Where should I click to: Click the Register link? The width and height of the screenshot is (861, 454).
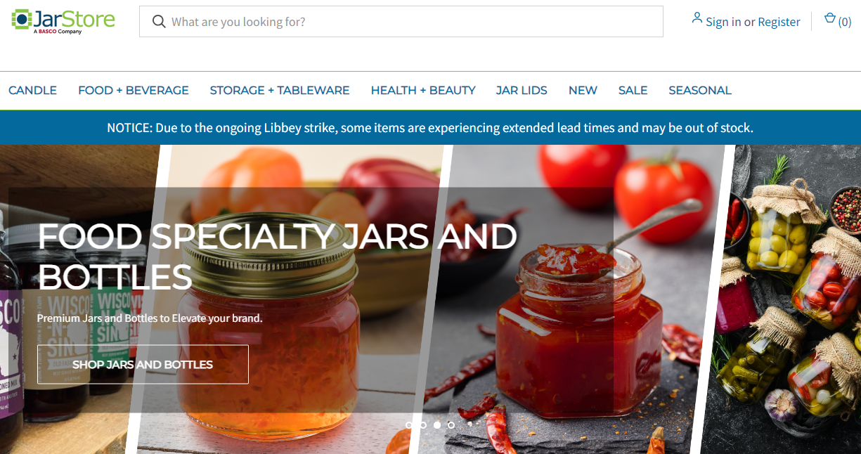coord(779,22)
